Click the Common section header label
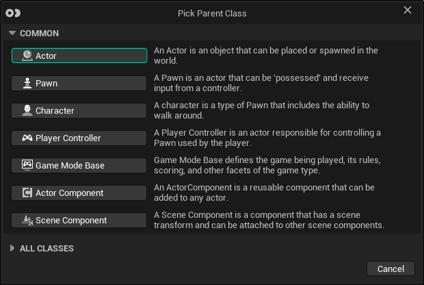 (39, 33)
